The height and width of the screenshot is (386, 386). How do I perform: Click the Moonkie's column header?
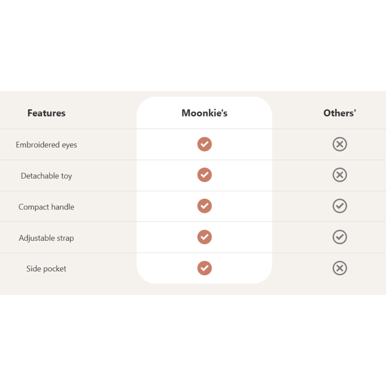[x=204, y=113]
